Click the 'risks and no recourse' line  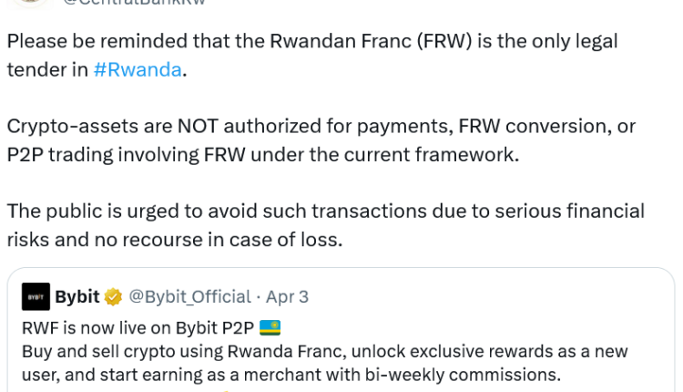175,240
